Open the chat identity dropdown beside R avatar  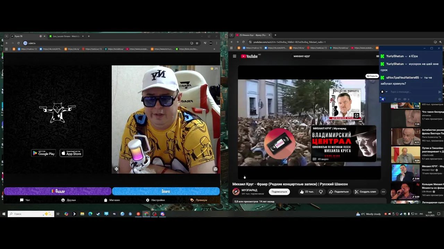click(386, 92)
